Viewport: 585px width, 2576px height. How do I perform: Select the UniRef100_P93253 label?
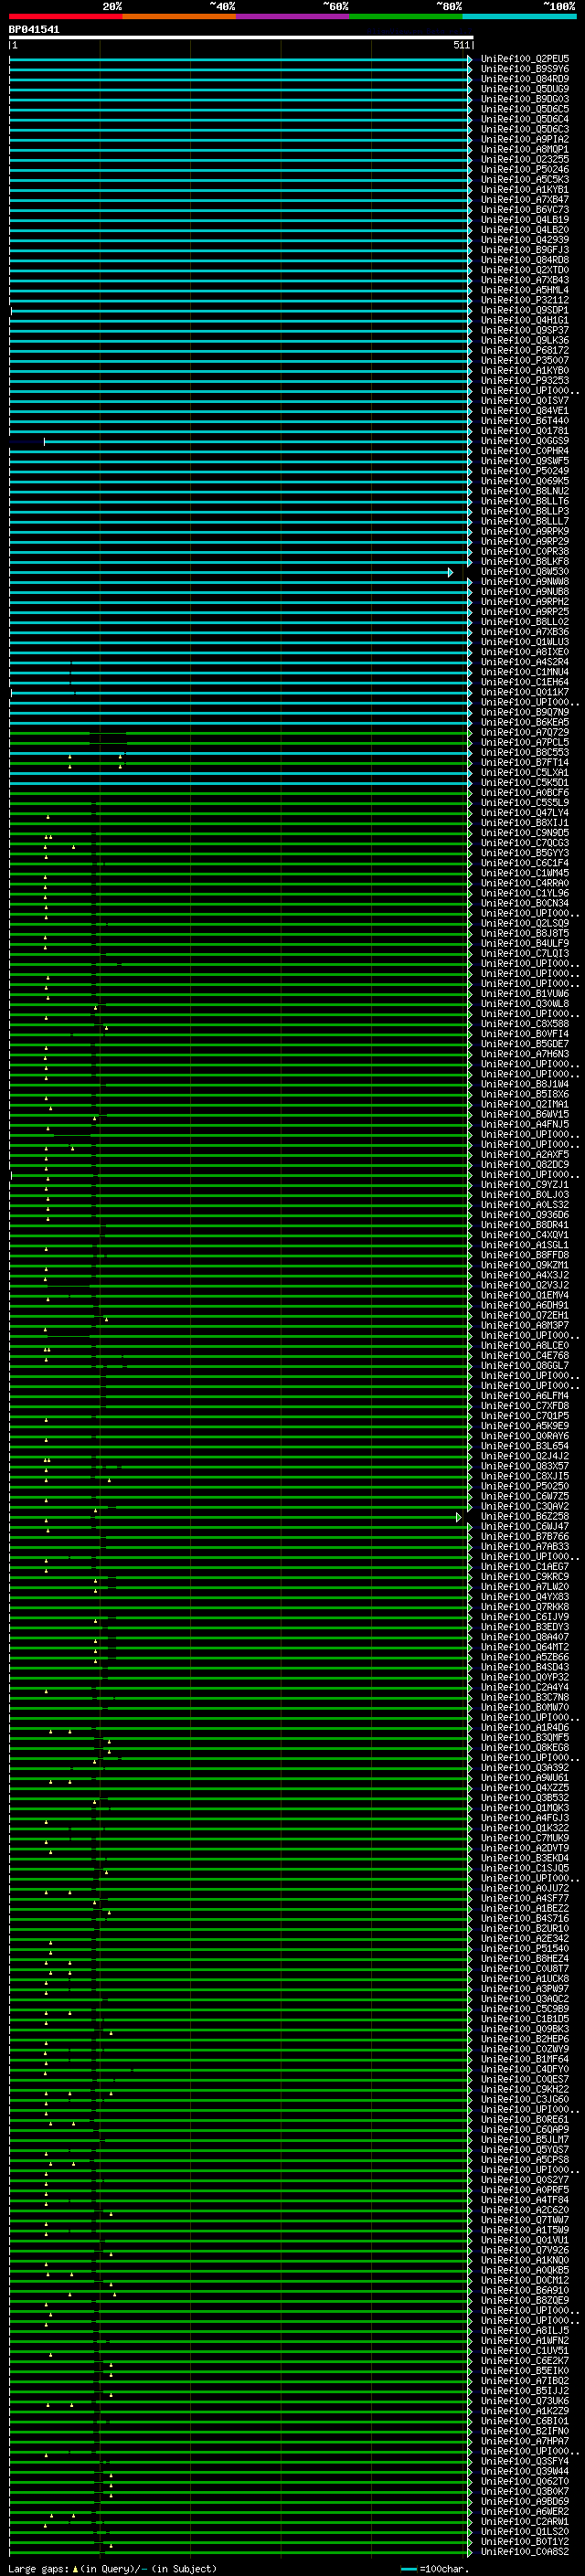[525, 381]
